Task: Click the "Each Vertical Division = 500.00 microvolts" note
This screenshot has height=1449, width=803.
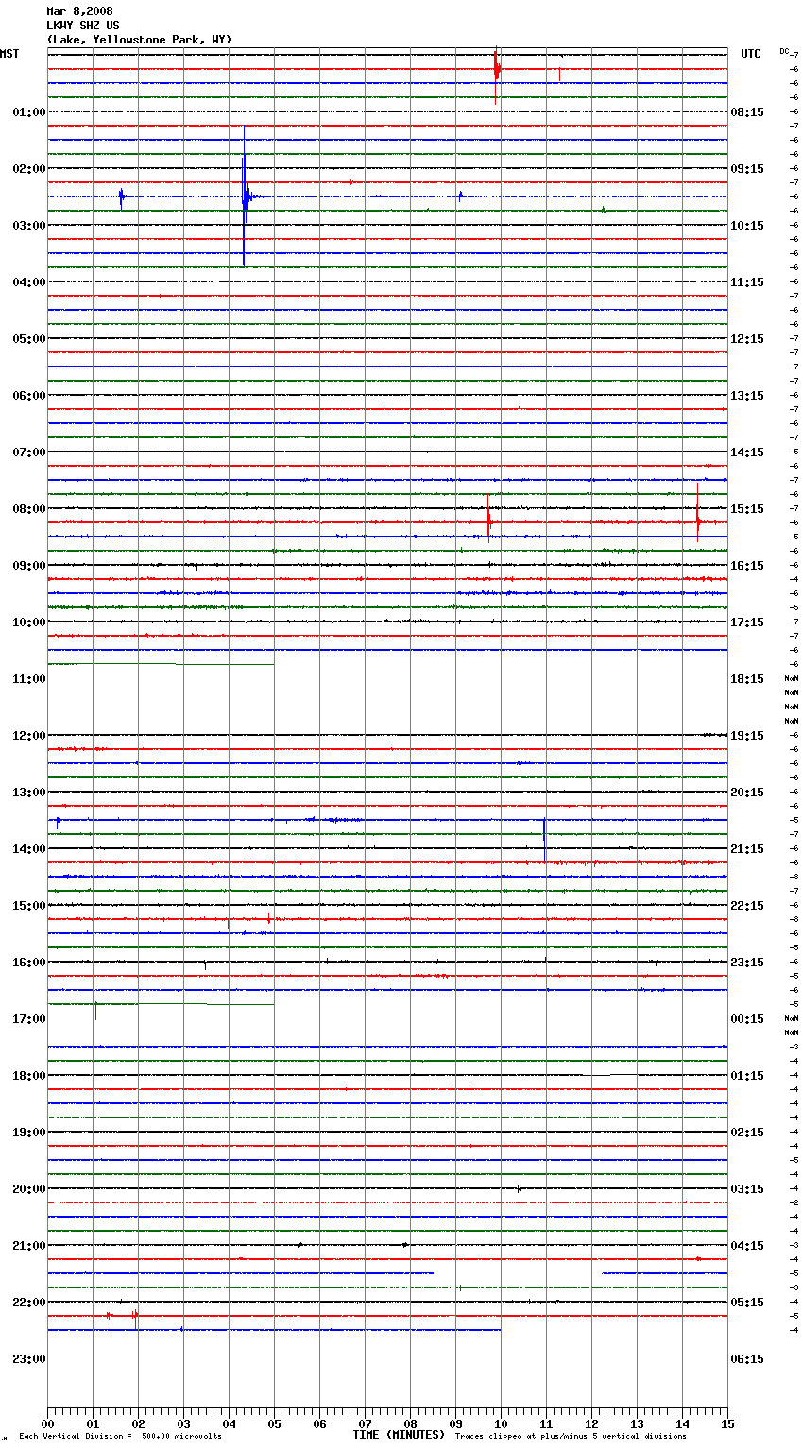Action: pyautogui.click(x=120, y=1437)
